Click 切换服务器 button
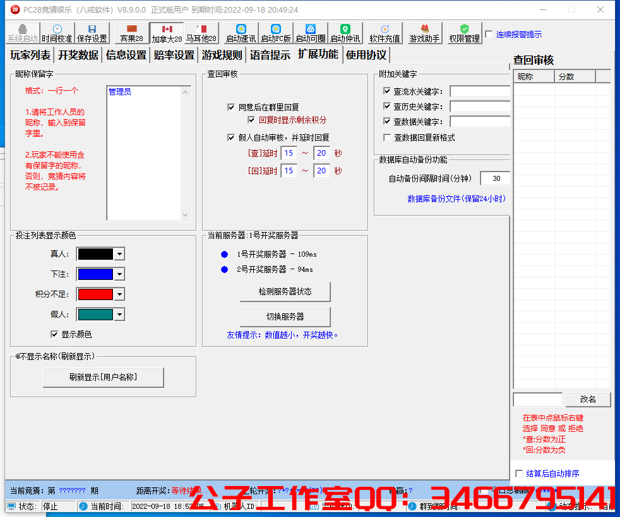This screenshot has width=620, height=517. pyautogui.click(x=285, y=317)
